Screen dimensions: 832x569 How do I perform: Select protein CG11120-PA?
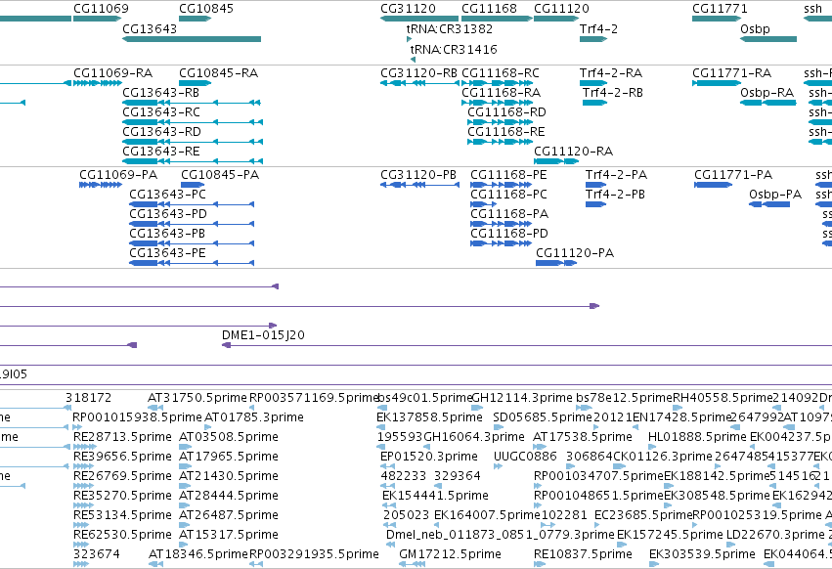point(575,253)
